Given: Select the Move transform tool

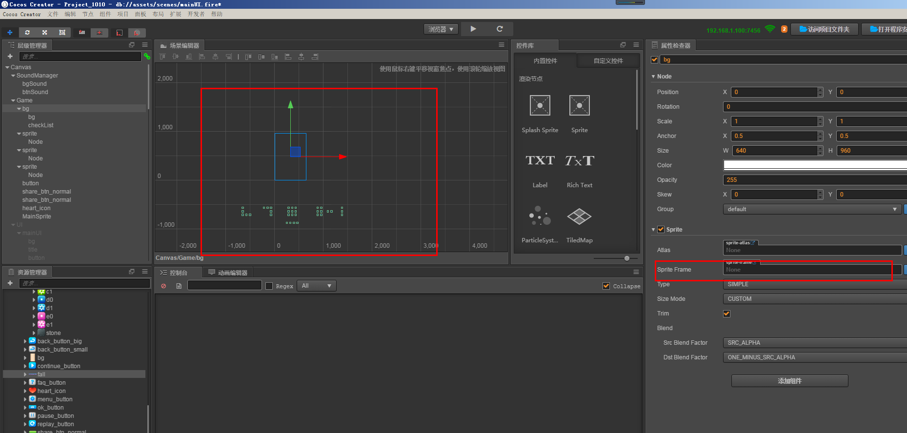Looking at the screenshot, I should (x=10, y=32).
